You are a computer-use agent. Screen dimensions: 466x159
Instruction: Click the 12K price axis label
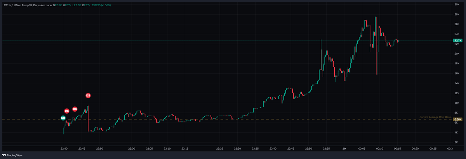click(457, 93)
